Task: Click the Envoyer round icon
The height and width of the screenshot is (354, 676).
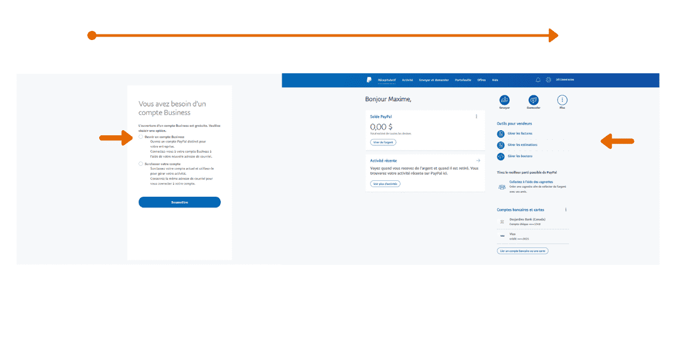Action: pos(505,100)
